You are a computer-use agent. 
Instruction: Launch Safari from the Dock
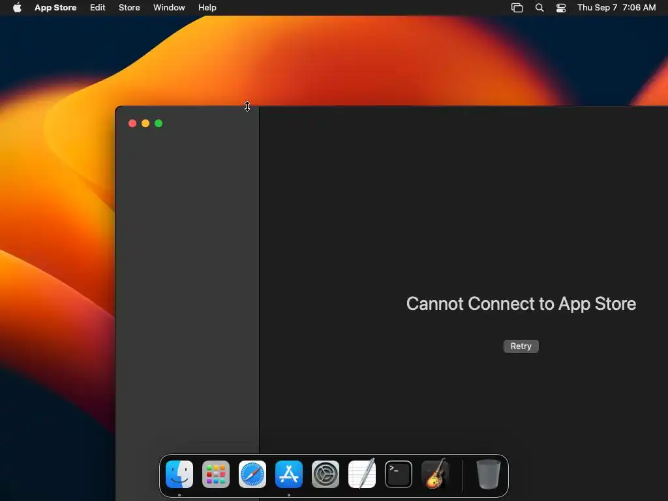tap(252, 474)
